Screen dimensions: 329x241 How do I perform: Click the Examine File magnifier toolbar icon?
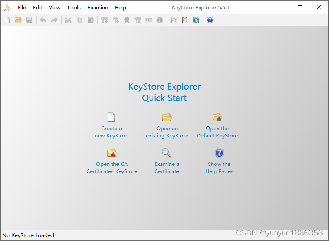tap(174, 20)
